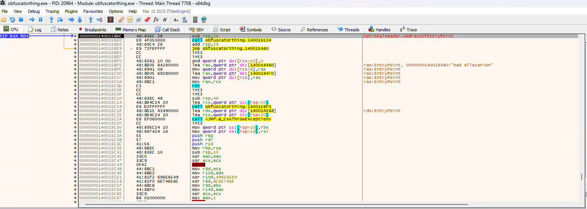Open the Debug menu
The width and height of the screenshot is (587, 209).
pos(34,11)
